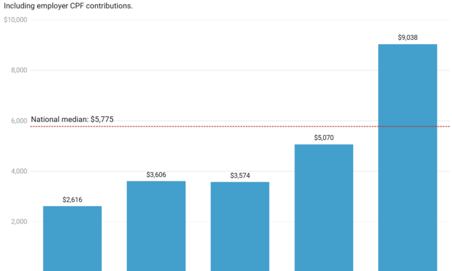Image resolution: width=452 pixels, height=271 pixels.
Task: Click the $9,038 value label
Action: coord(408,37)
